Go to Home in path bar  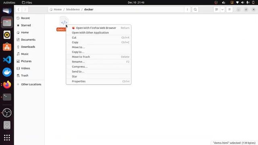(56, 9)
